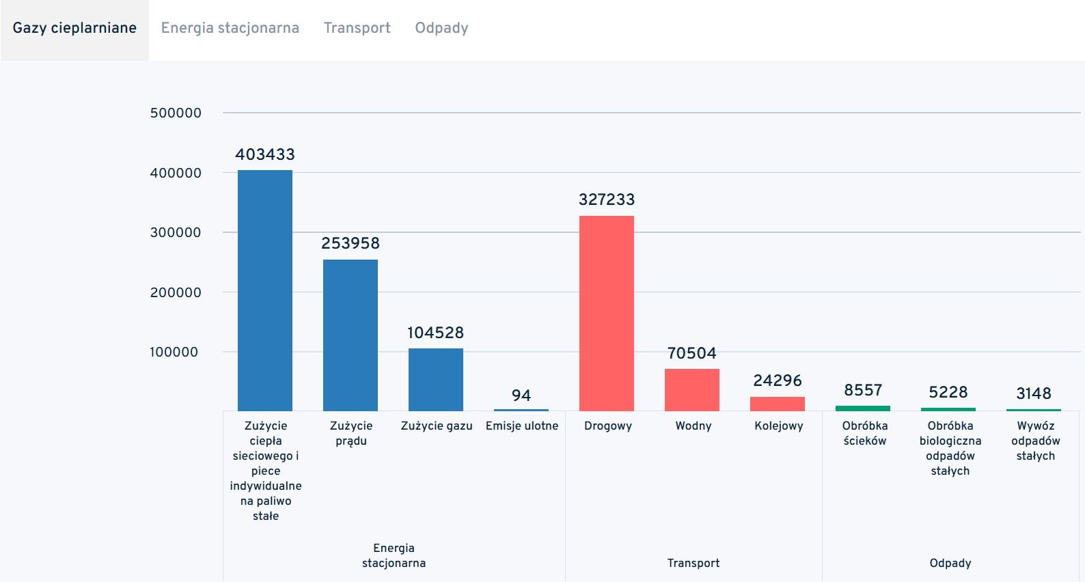Click the Zużycie prądu bar
This screenshot has height=582, width=1085.
tap(351, 335)
